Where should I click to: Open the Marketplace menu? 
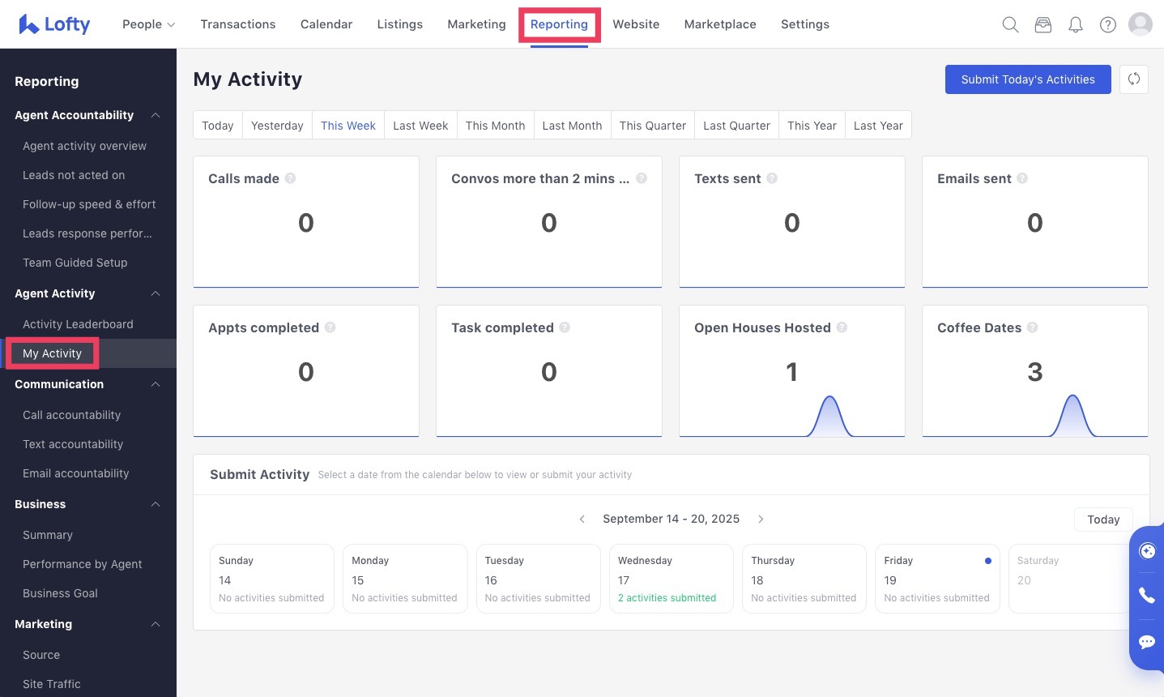(x=719, y=24)
